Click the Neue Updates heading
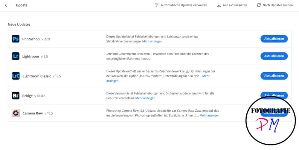Image resolution: width=299 pixels, height=150 pixels. coord(19,25)
